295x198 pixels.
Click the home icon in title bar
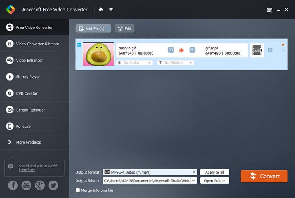[101, 9]
